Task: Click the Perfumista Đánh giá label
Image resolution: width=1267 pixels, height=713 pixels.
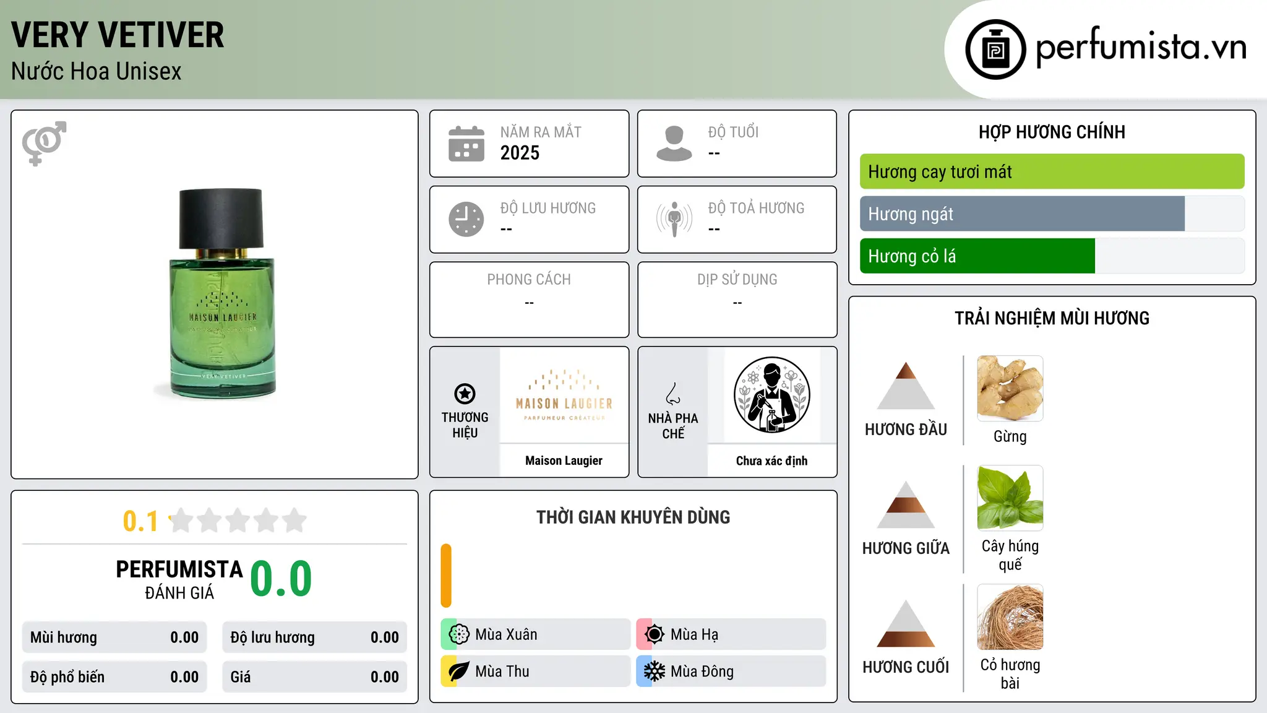Action: tap(179, 580)
